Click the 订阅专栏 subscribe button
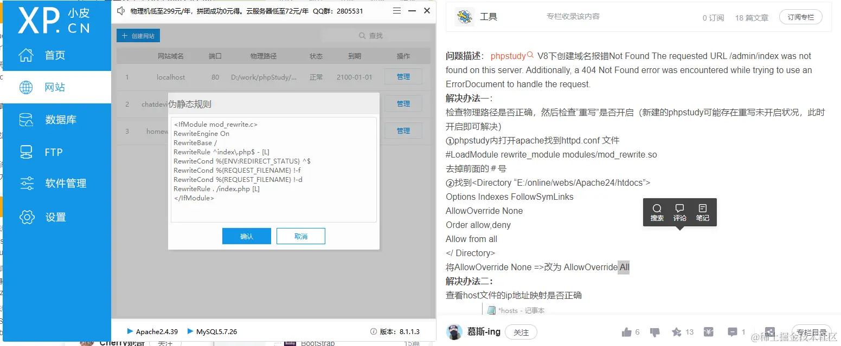841x346 pixels. tap(801, 17)
